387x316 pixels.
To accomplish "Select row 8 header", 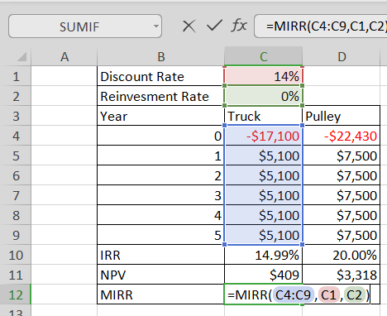I will tap(16, 215).
